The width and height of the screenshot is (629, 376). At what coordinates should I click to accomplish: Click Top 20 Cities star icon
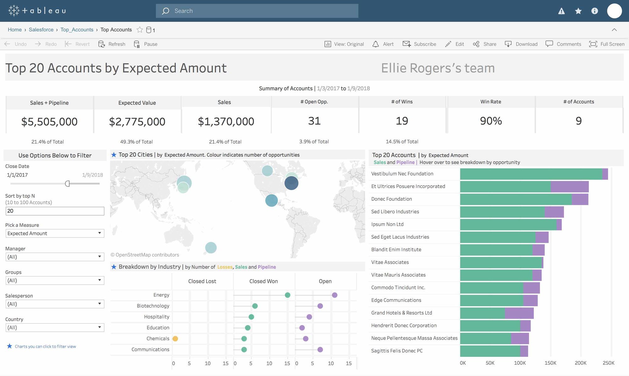[x=114, y=155]
